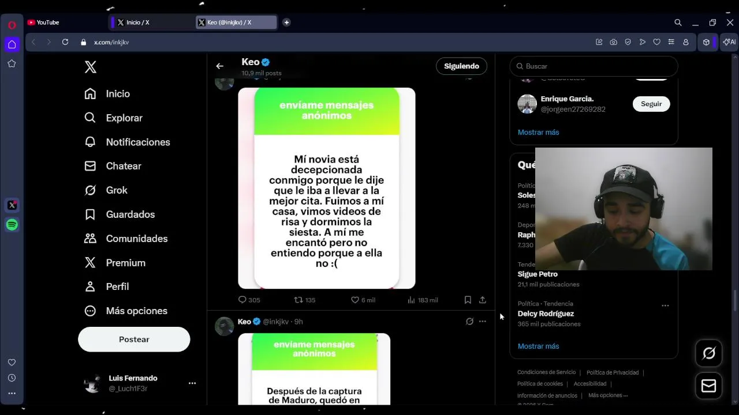Screen dimensions: 739x415
Task: Open Grok in sidebar
Action: (x=106, y=190)
